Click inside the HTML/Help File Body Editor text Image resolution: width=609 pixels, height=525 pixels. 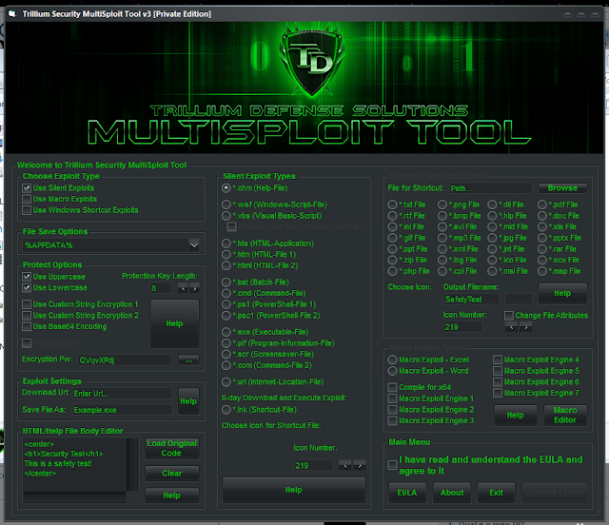pos(74,465)
